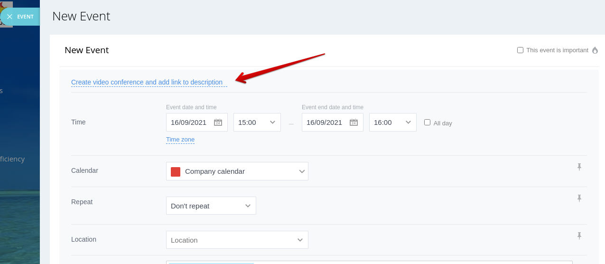
Task: Pin the Calendar field row
Action: pos(579,167)
